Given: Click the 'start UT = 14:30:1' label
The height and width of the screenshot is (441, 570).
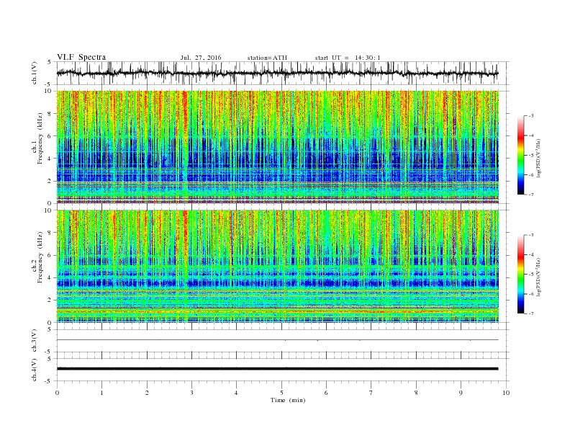Looking at the screenshot, I should [x=348, y=58].
